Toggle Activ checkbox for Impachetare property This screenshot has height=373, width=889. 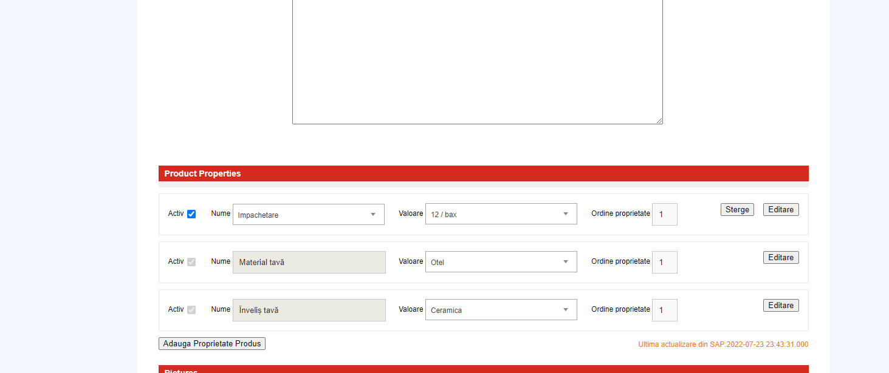191,214
